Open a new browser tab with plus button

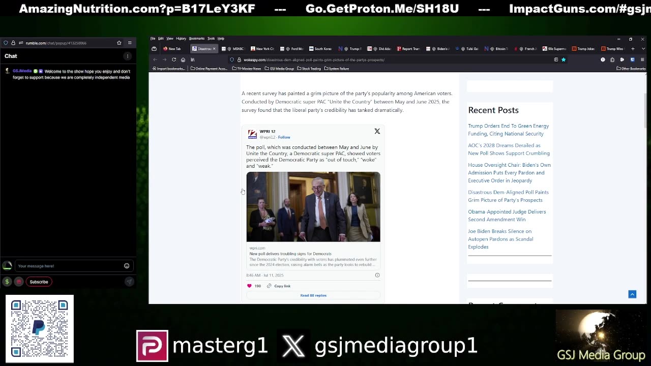tap(633, 49)
